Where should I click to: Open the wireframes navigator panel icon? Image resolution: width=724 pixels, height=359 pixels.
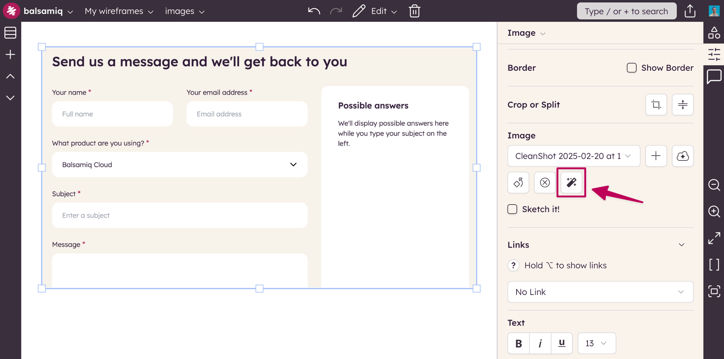pyautogui.click(x=10, y=33)
